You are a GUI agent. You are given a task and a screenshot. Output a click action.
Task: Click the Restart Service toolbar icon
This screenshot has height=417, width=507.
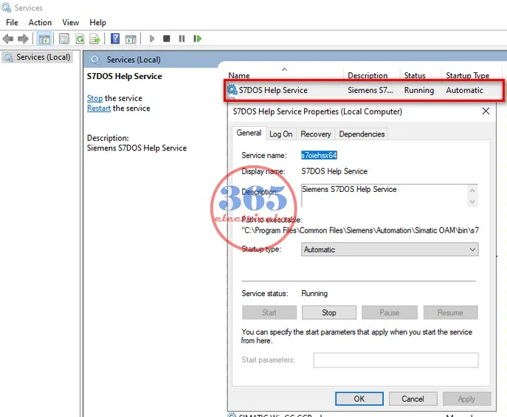point(197,39)
